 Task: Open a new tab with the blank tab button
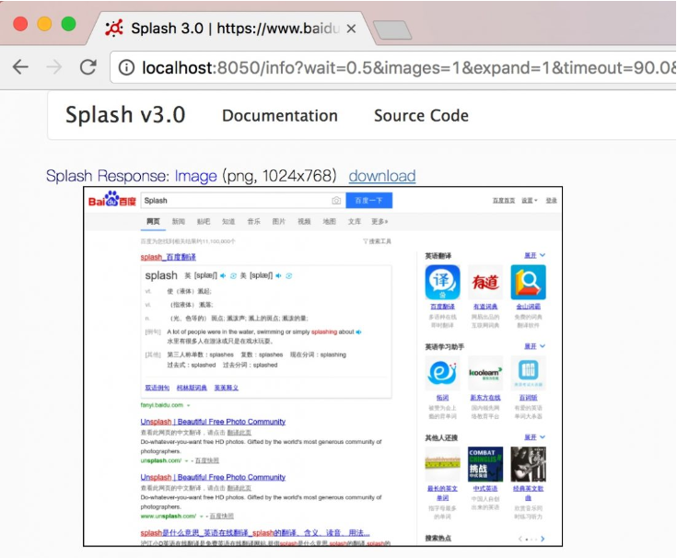[392, 30]
